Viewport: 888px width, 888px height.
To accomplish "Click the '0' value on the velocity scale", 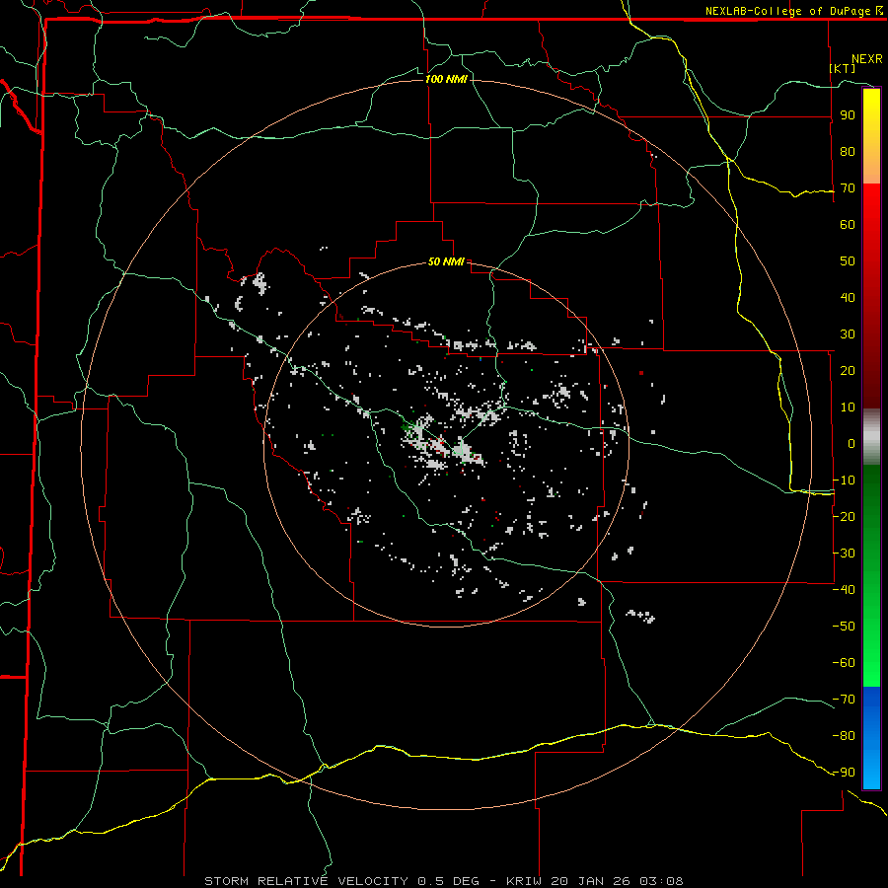I will (x=851, y=443).
